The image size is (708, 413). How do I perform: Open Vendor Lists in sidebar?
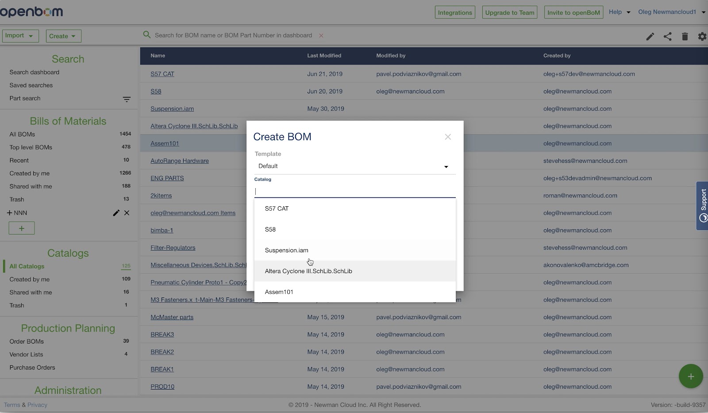(26, 355)
